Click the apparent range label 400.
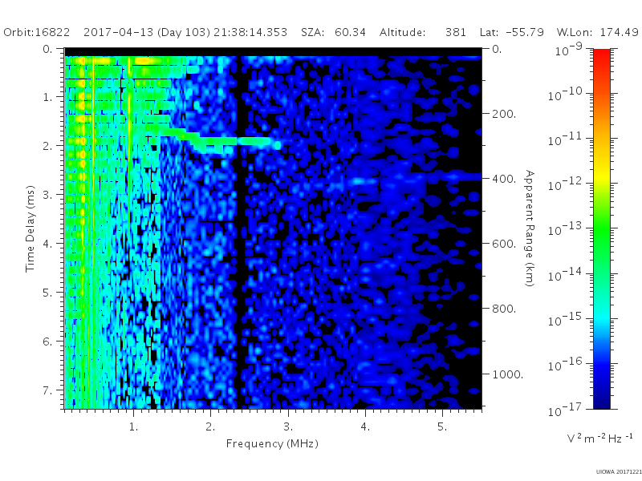Screen dimensions: 642x481 (504, 179)
